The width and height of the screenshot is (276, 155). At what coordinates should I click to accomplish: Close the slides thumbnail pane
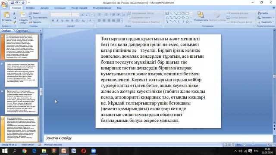click(x=41, y=31)
